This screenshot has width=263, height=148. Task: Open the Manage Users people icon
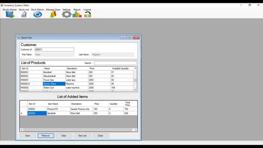pyautogui.click(x=53, y=14)
